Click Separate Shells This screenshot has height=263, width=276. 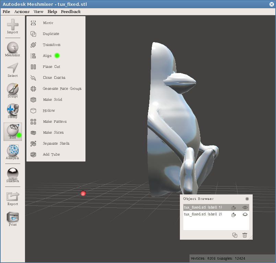coord(56,143)
